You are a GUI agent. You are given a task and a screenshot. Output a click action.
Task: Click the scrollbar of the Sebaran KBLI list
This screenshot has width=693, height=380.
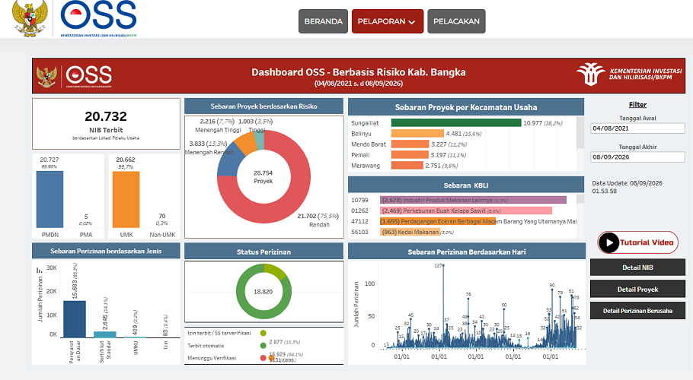[x=580, y=199]
